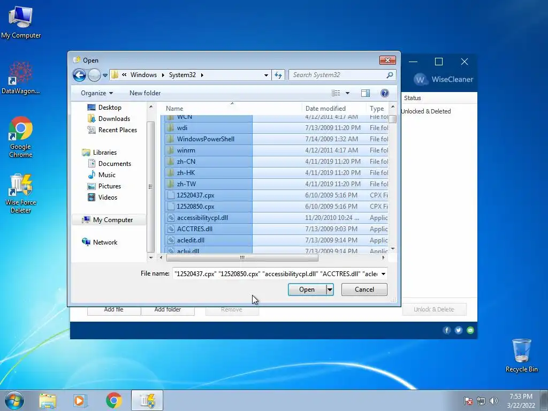Image resolution: width=548 pixels, height=411 pixels.
Task: Select Recent Places in navigation pane
Action: [x=117, y=130]
